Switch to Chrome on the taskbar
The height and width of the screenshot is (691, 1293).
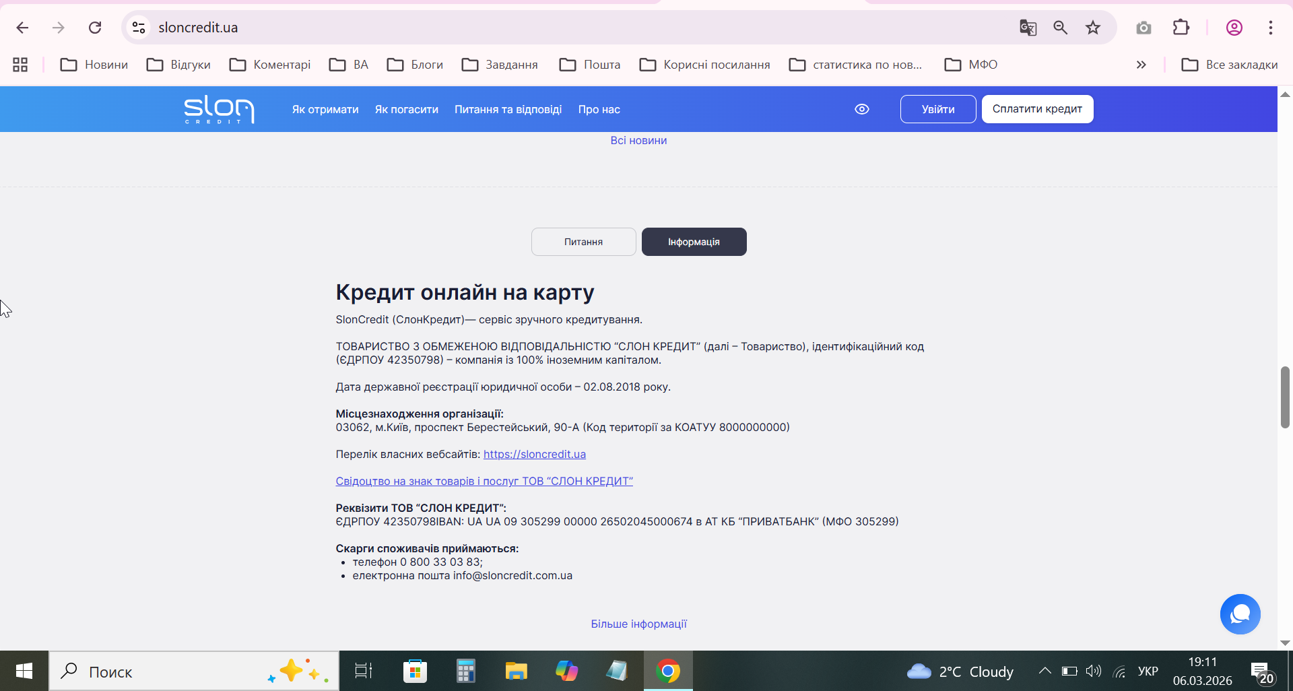(x=668, y=671)
